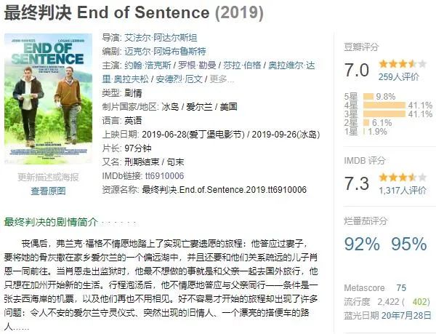Open writer 迈克尔·阿姆布鲁斯特 page
Image resolution: width=436 pixels, height=334 pixels.
coord(165,52)
